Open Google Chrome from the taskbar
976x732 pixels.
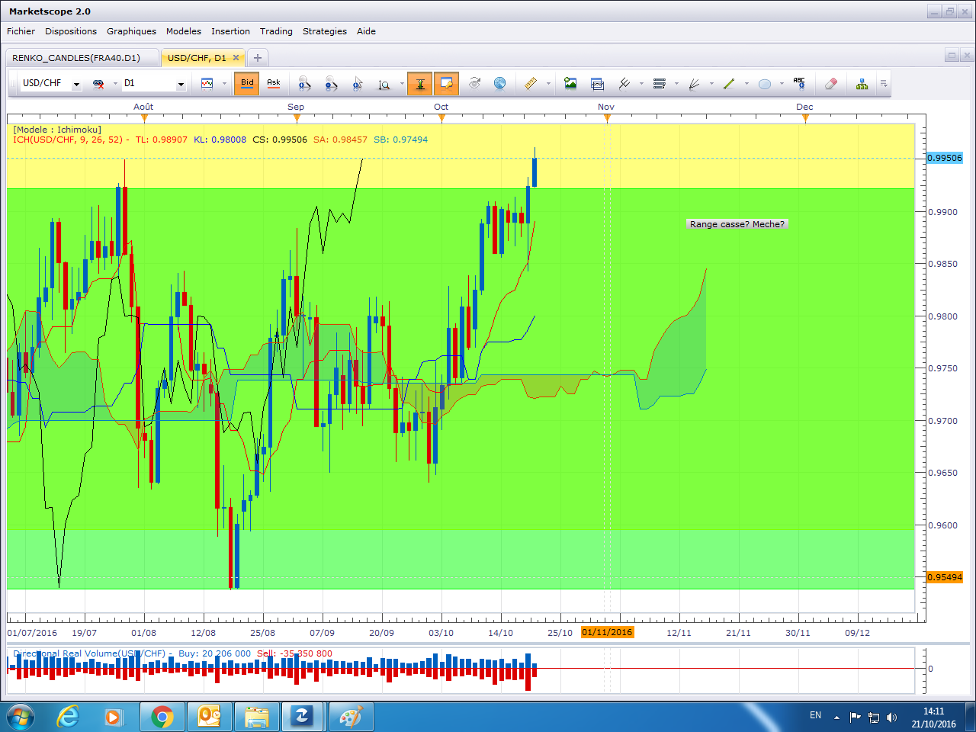point(162,717)
